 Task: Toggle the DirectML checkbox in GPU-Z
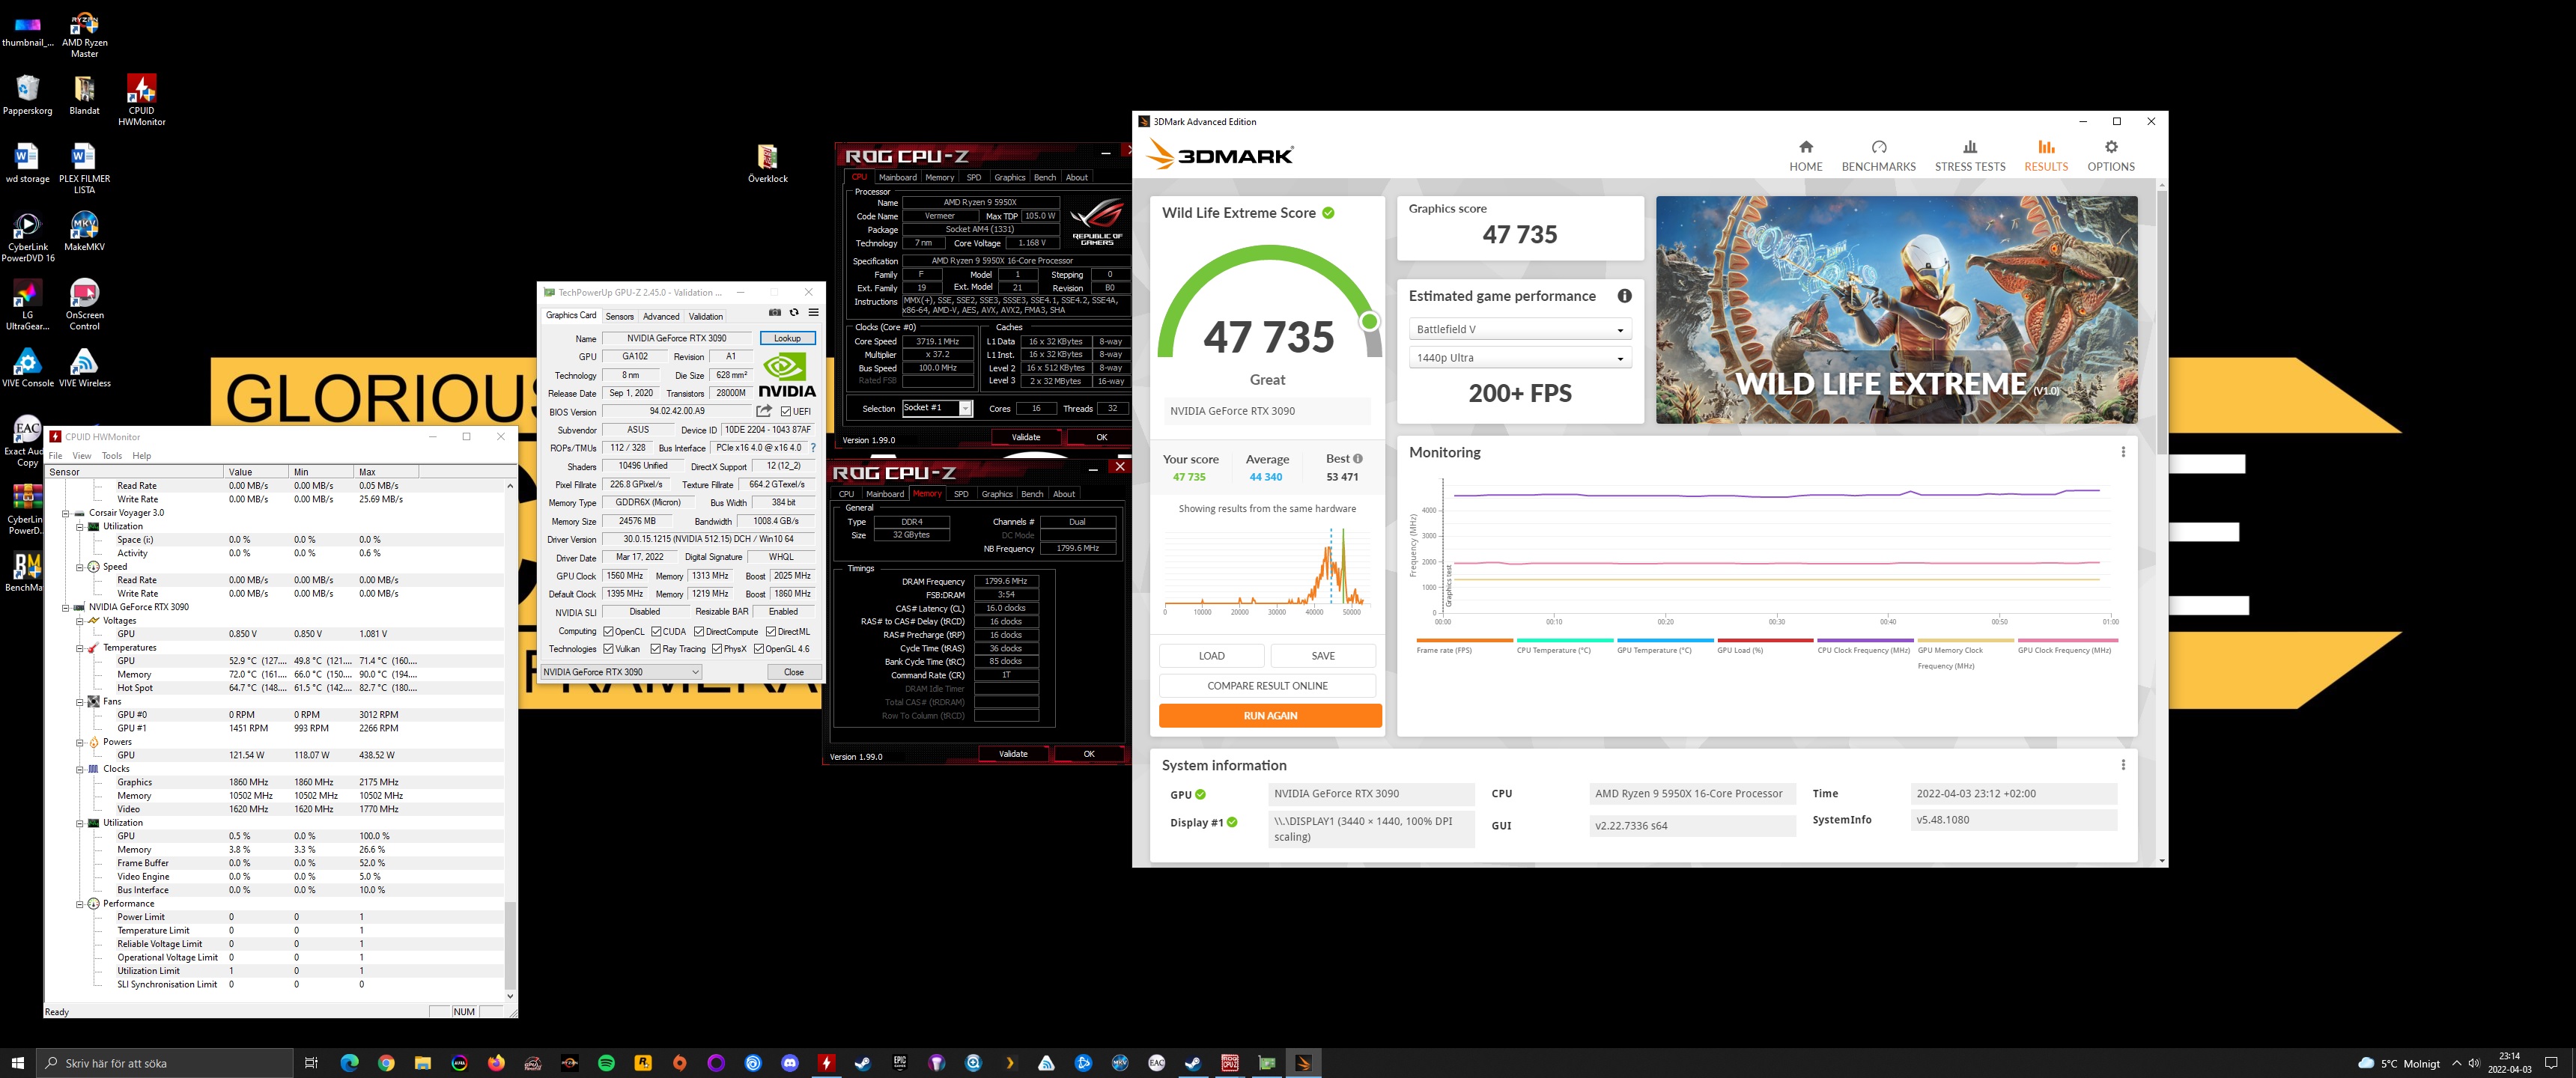point(771,631)
